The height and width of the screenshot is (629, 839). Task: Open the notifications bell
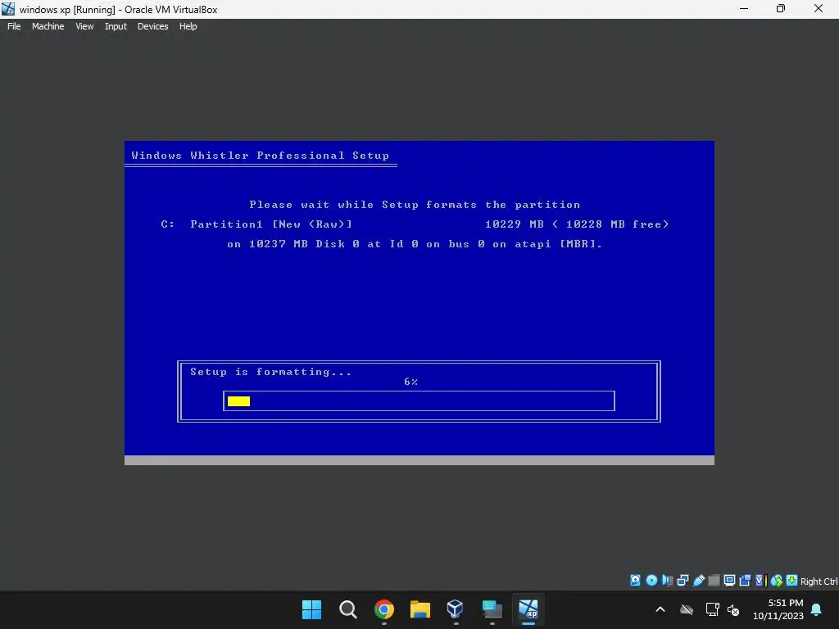pyautogui.click(x=817, y=609)
